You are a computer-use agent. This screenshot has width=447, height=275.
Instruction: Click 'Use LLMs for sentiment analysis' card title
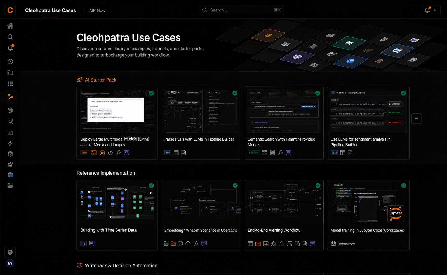360,142
